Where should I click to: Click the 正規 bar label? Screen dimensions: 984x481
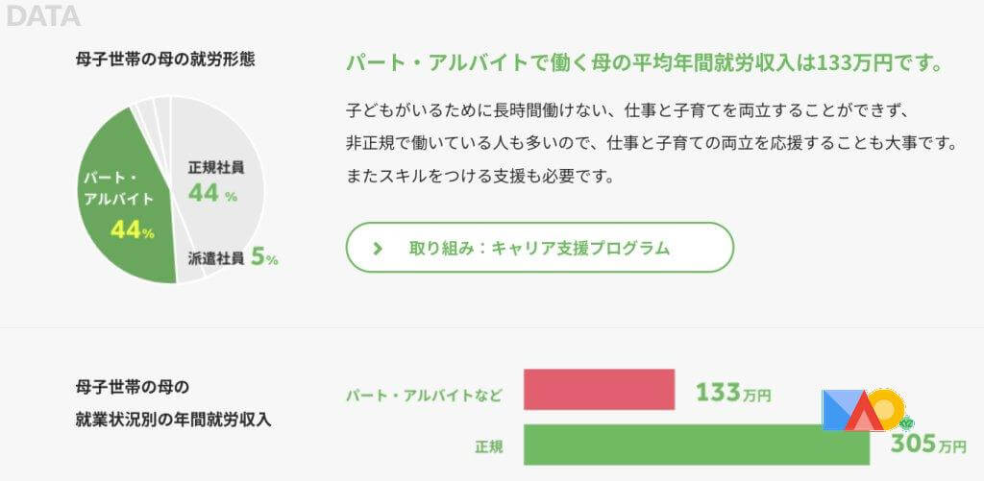[489, 446]
